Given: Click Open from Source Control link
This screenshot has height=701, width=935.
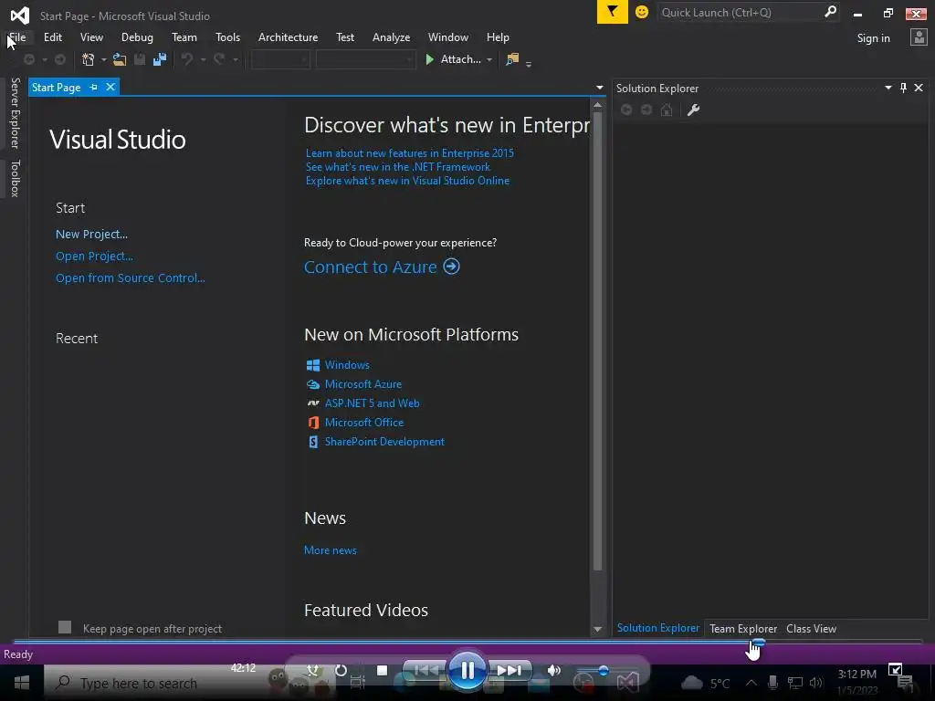Looking at the screenshot, I should (130, 277).
